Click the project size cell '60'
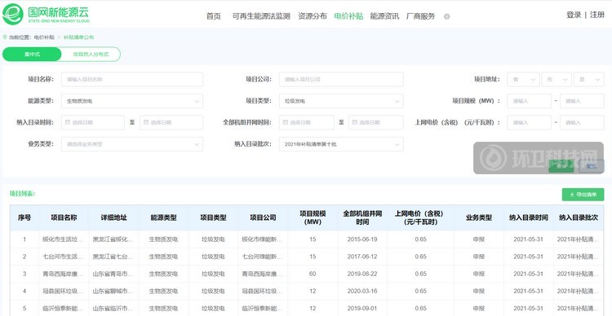Image resolution: width=612 pixels, height=316 pixels. point(313,274)
